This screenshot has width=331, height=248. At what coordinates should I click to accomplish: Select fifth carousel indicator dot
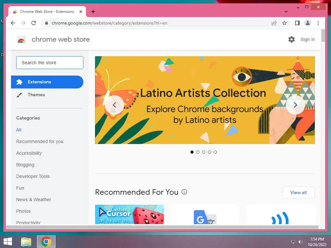[215, 152]
